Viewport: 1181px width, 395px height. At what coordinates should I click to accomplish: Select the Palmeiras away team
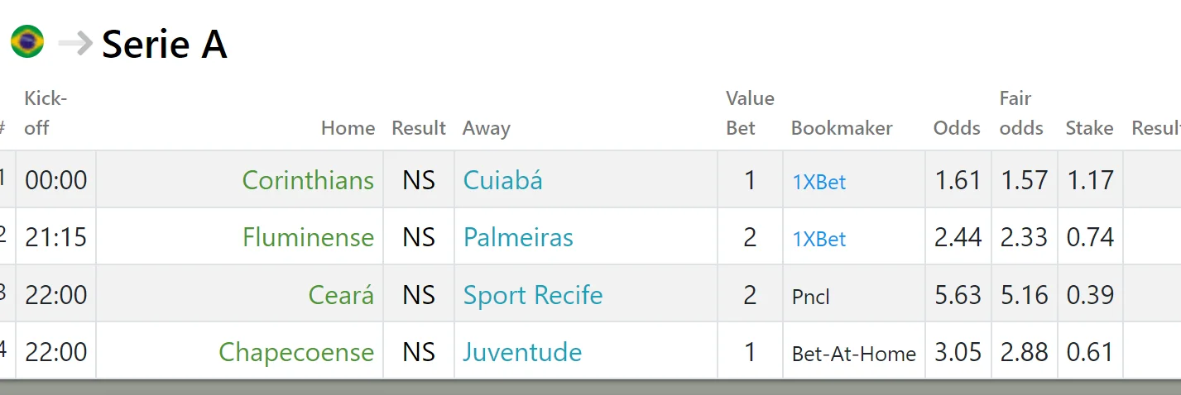tap(518, 238)
